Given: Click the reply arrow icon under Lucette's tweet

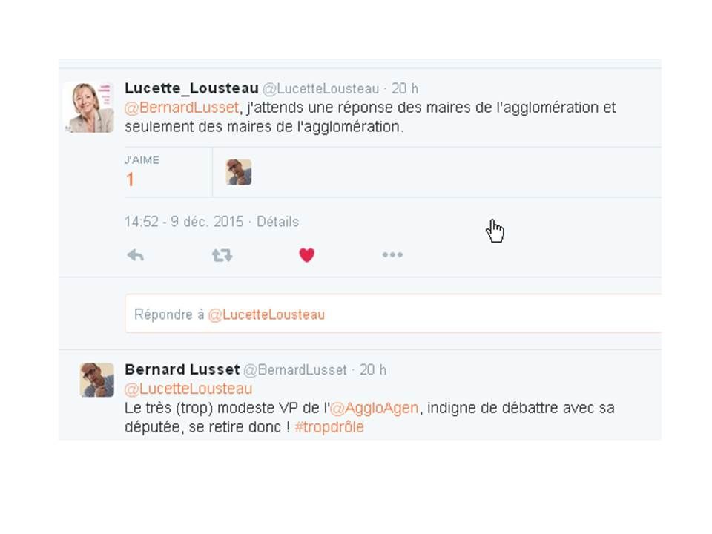Looking at the screenshot, I should coord(136,255).
